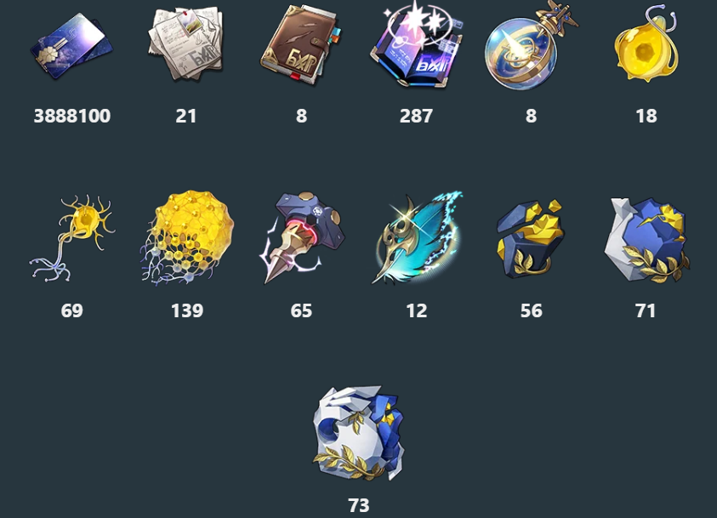Click the cyan feather with gold ornament
Image resolution: width=717 pixels, height=518 pixels.
[417, 238]
